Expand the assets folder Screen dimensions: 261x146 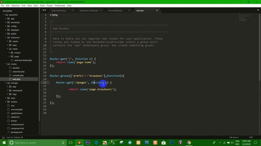pos(7,41)
